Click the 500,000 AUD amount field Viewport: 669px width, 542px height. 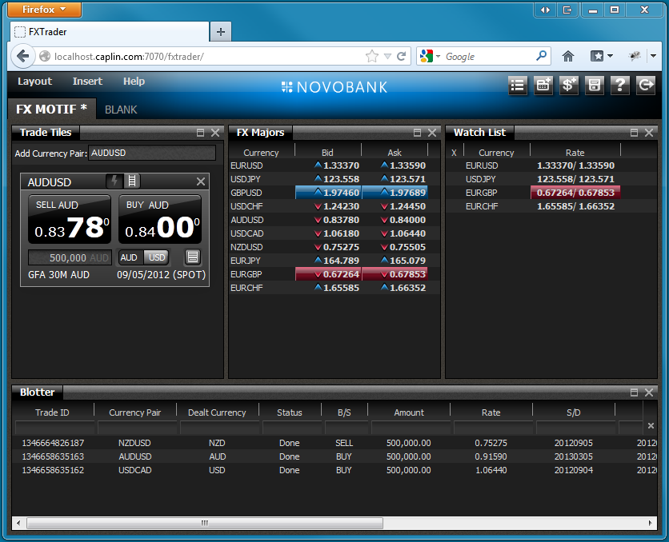(x=70, y=257)
